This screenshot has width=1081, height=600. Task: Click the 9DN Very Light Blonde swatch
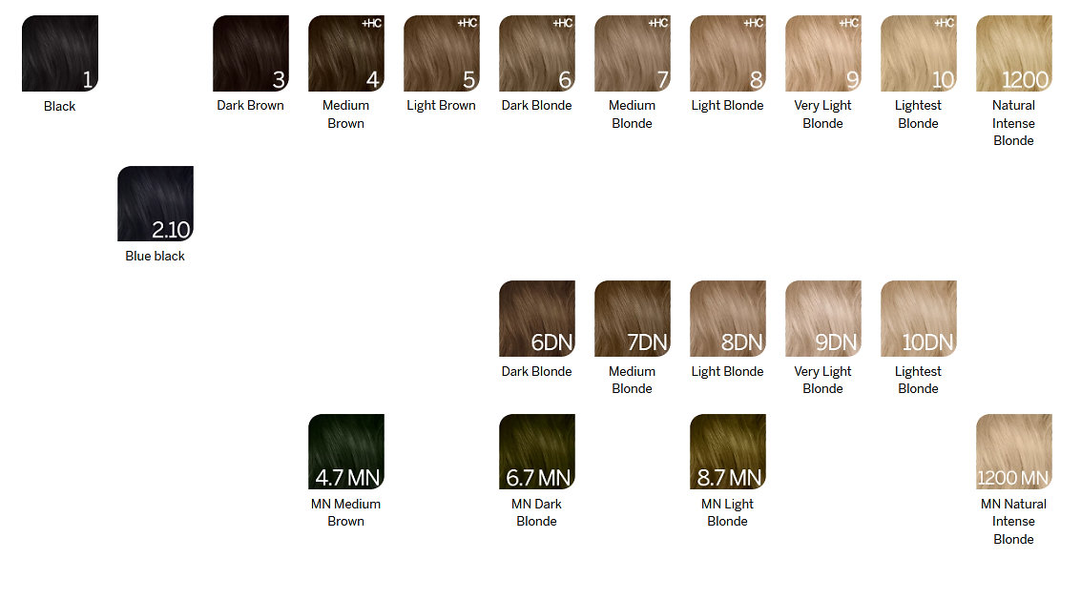(822, 319)
